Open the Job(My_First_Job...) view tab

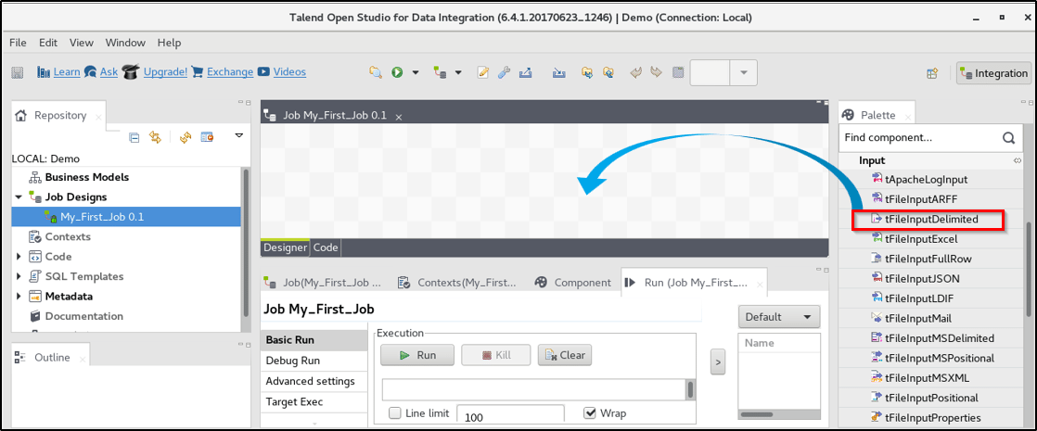[323, 283]
